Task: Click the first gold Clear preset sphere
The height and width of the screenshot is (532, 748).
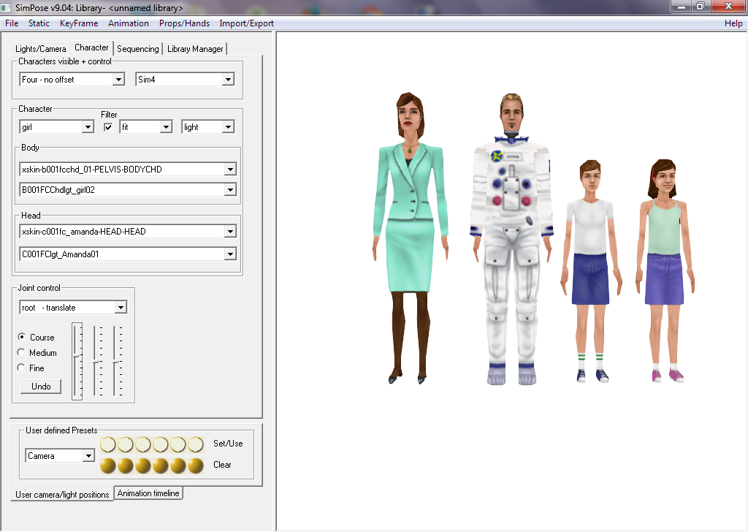Action: (108, 465)
